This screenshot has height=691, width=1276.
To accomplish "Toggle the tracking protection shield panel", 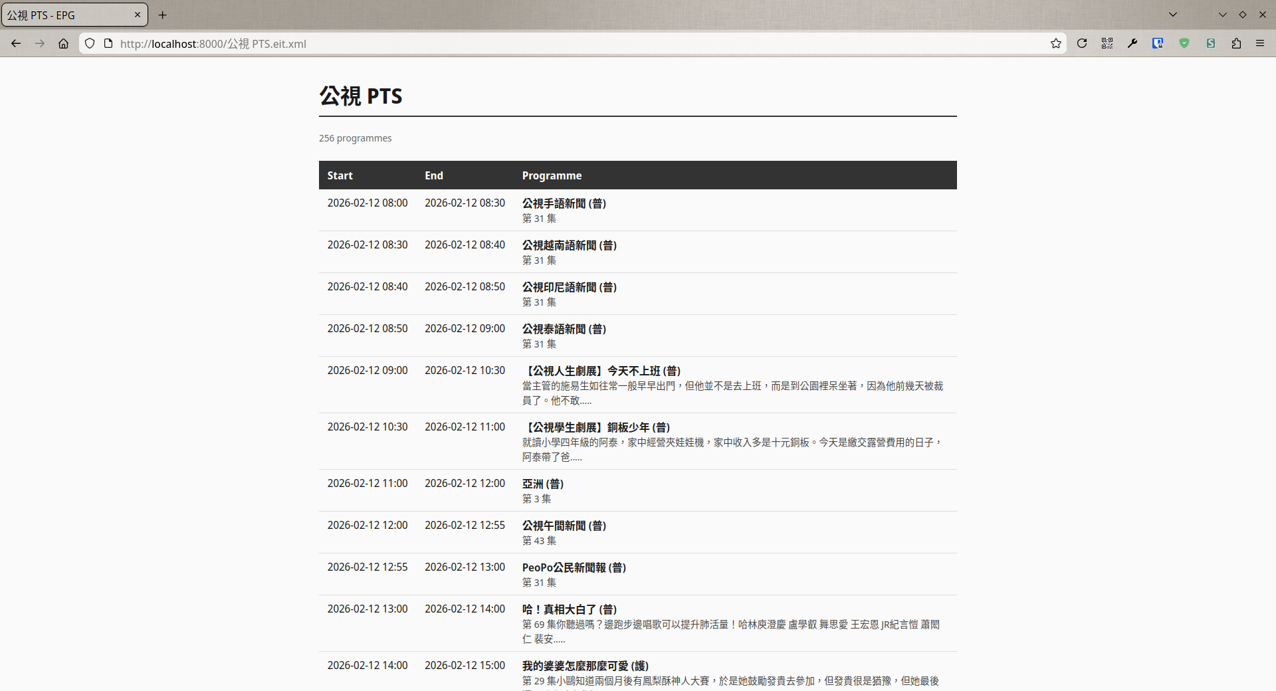I will 90,43.
